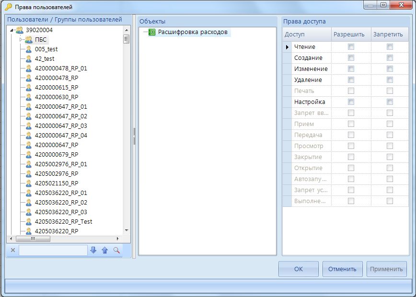Click the blue up arrow search icon
The width and height of the screenshot is (416, 297).
[x=104, y=250]
